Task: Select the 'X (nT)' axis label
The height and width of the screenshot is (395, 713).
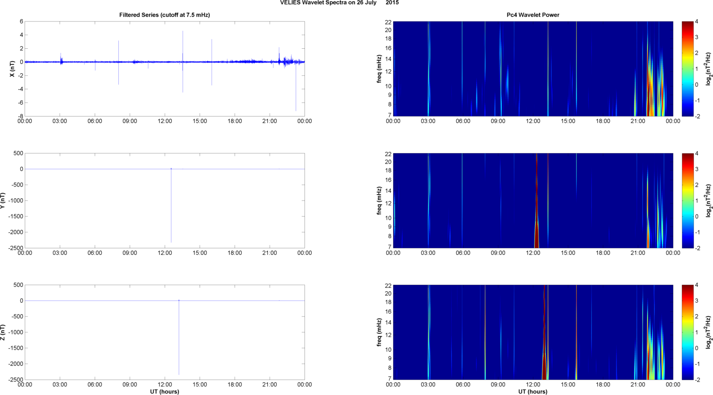Action: 13,69
